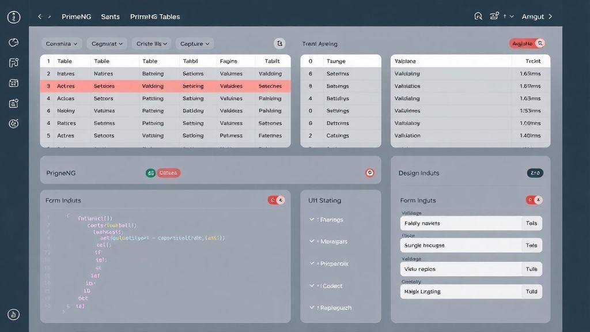Toggle the red badge on Form Inputs panel
Image resolution: width=590 pixels, height=332 pixels.
[274, 199]
